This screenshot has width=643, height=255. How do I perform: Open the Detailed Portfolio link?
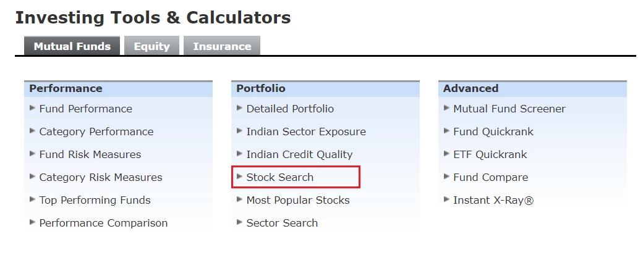pos(289,109)
